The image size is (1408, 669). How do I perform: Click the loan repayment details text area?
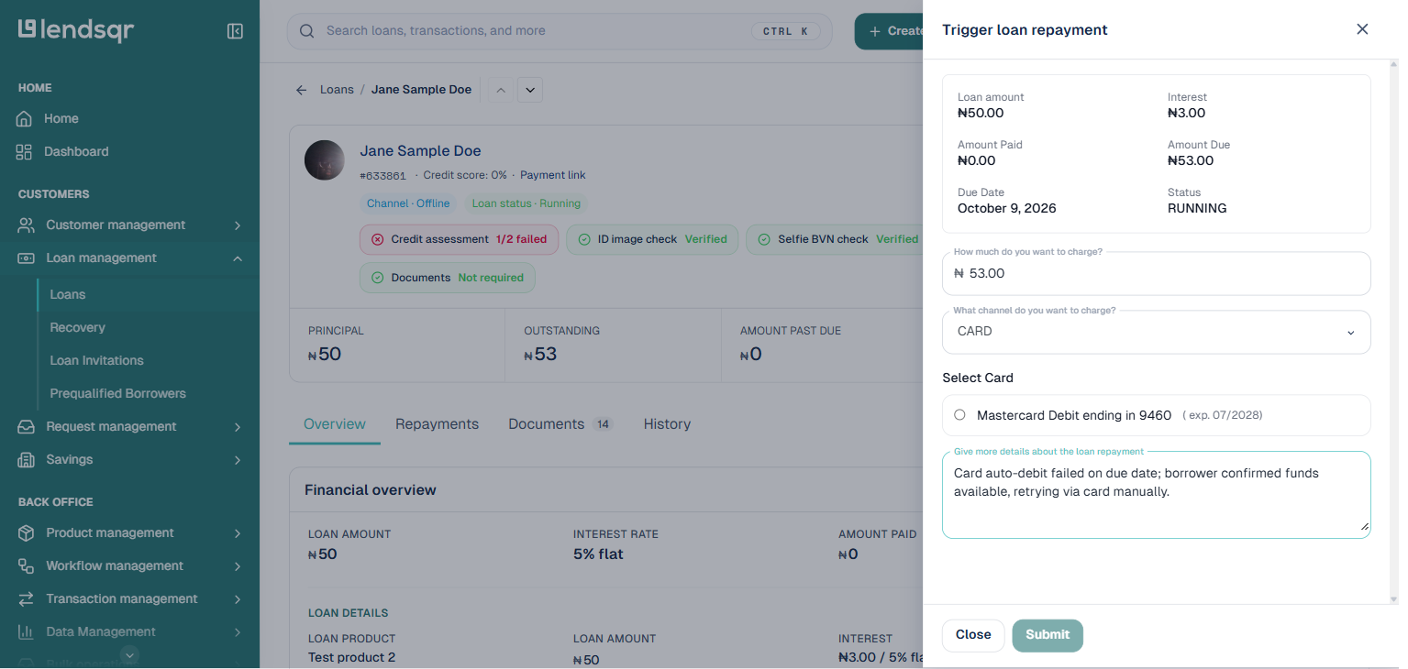click(x=1157, y=495)
